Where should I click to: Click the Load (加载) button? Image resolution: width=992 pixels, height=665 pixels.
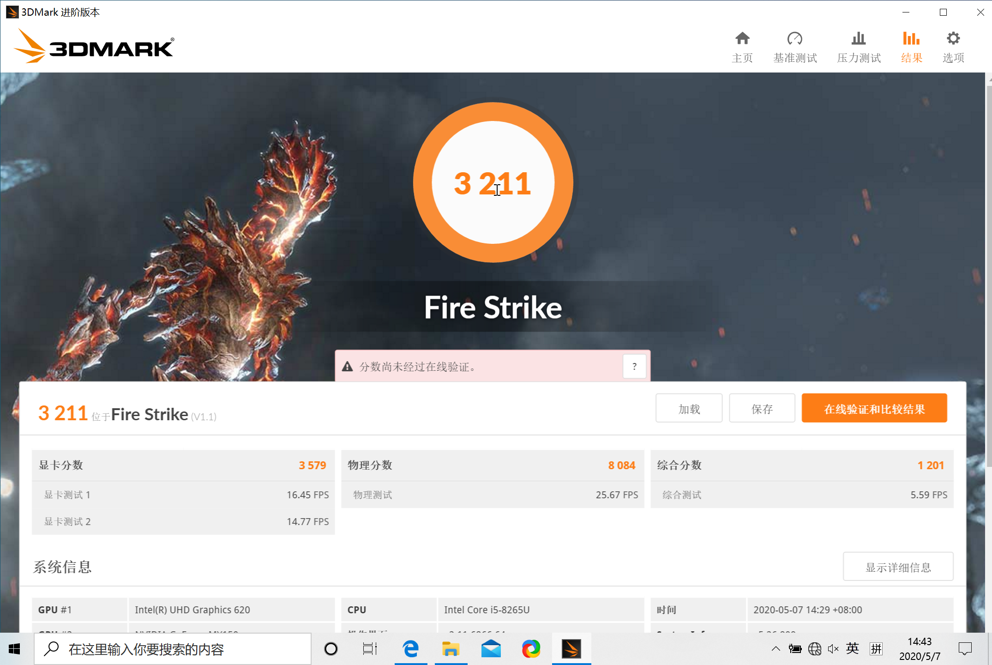[x=689, y=408]
